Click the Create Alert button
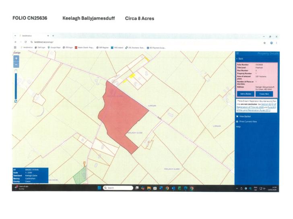 [264, 94]
